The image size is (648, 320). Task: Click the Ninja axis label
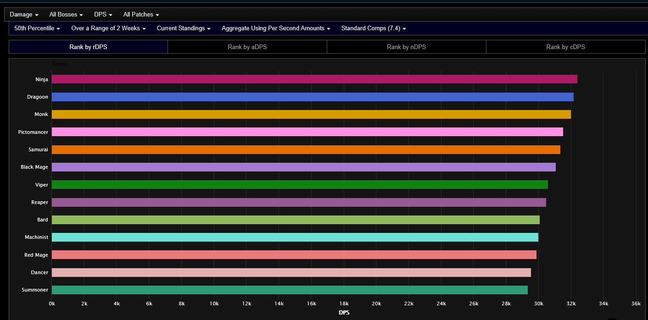click(42, 80)
